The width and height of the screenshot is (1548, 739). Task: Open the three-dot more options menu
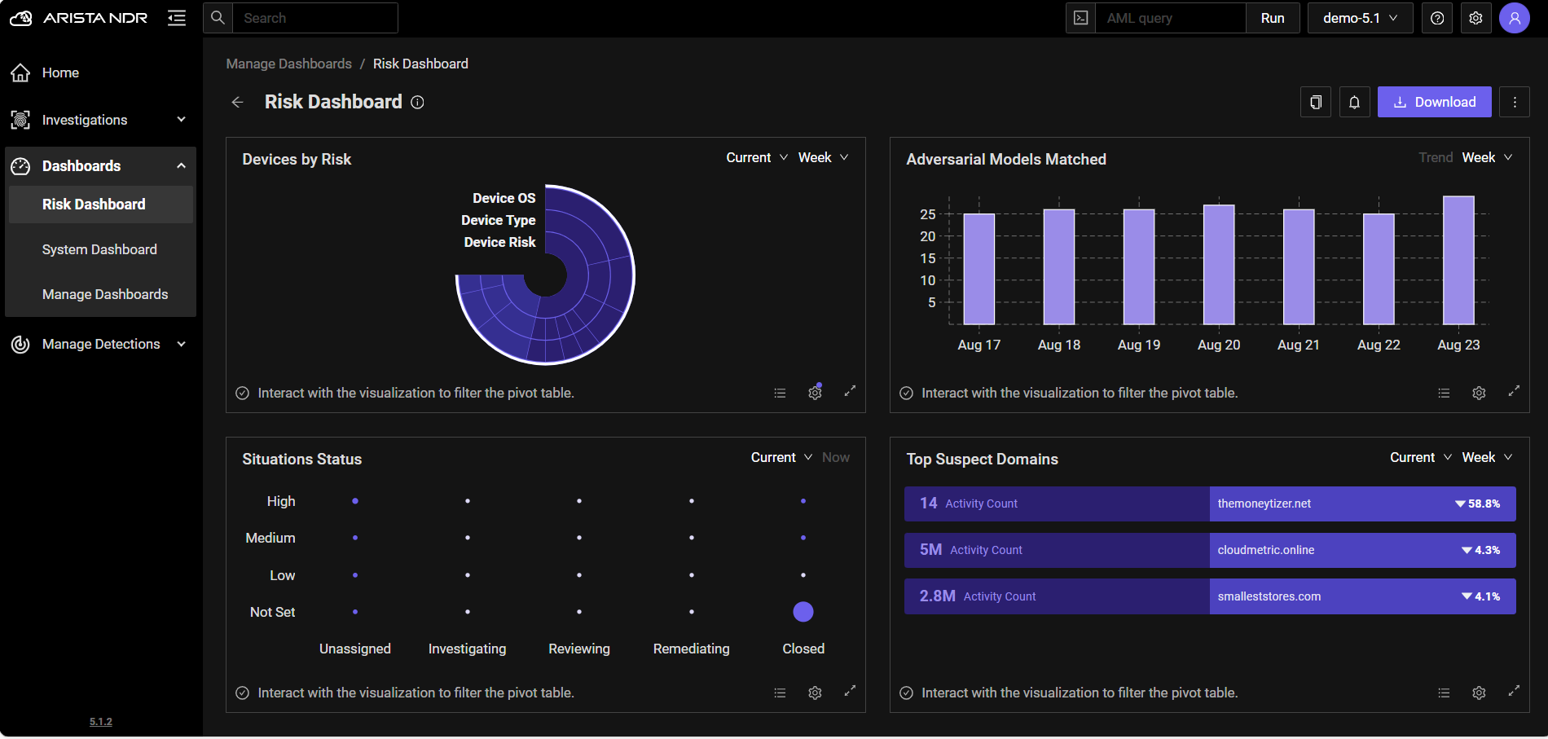pos(1515,102)
